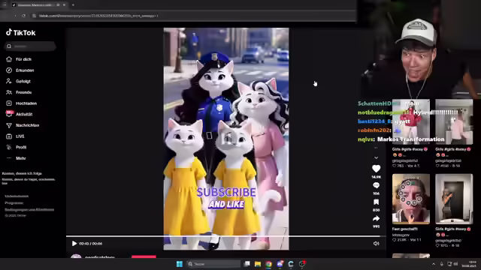The image size is (481, 270).
Task: Open the red-jacket Girls video thumbnail
Action: [411, 121]
